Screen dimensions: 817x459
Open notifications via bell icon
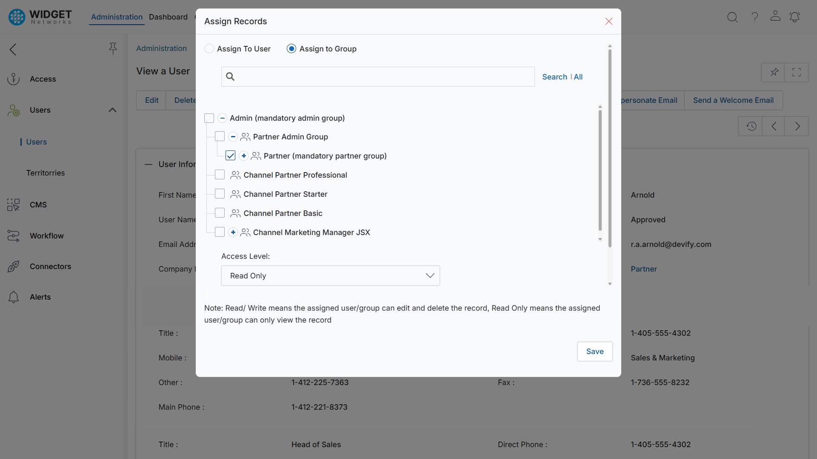[x=795, y=17]
